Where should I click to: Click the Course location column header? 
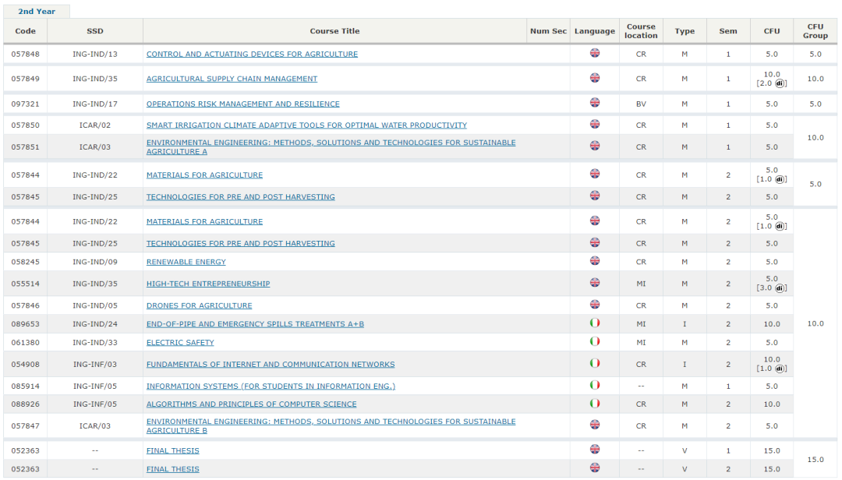click(x=641, y=31)
